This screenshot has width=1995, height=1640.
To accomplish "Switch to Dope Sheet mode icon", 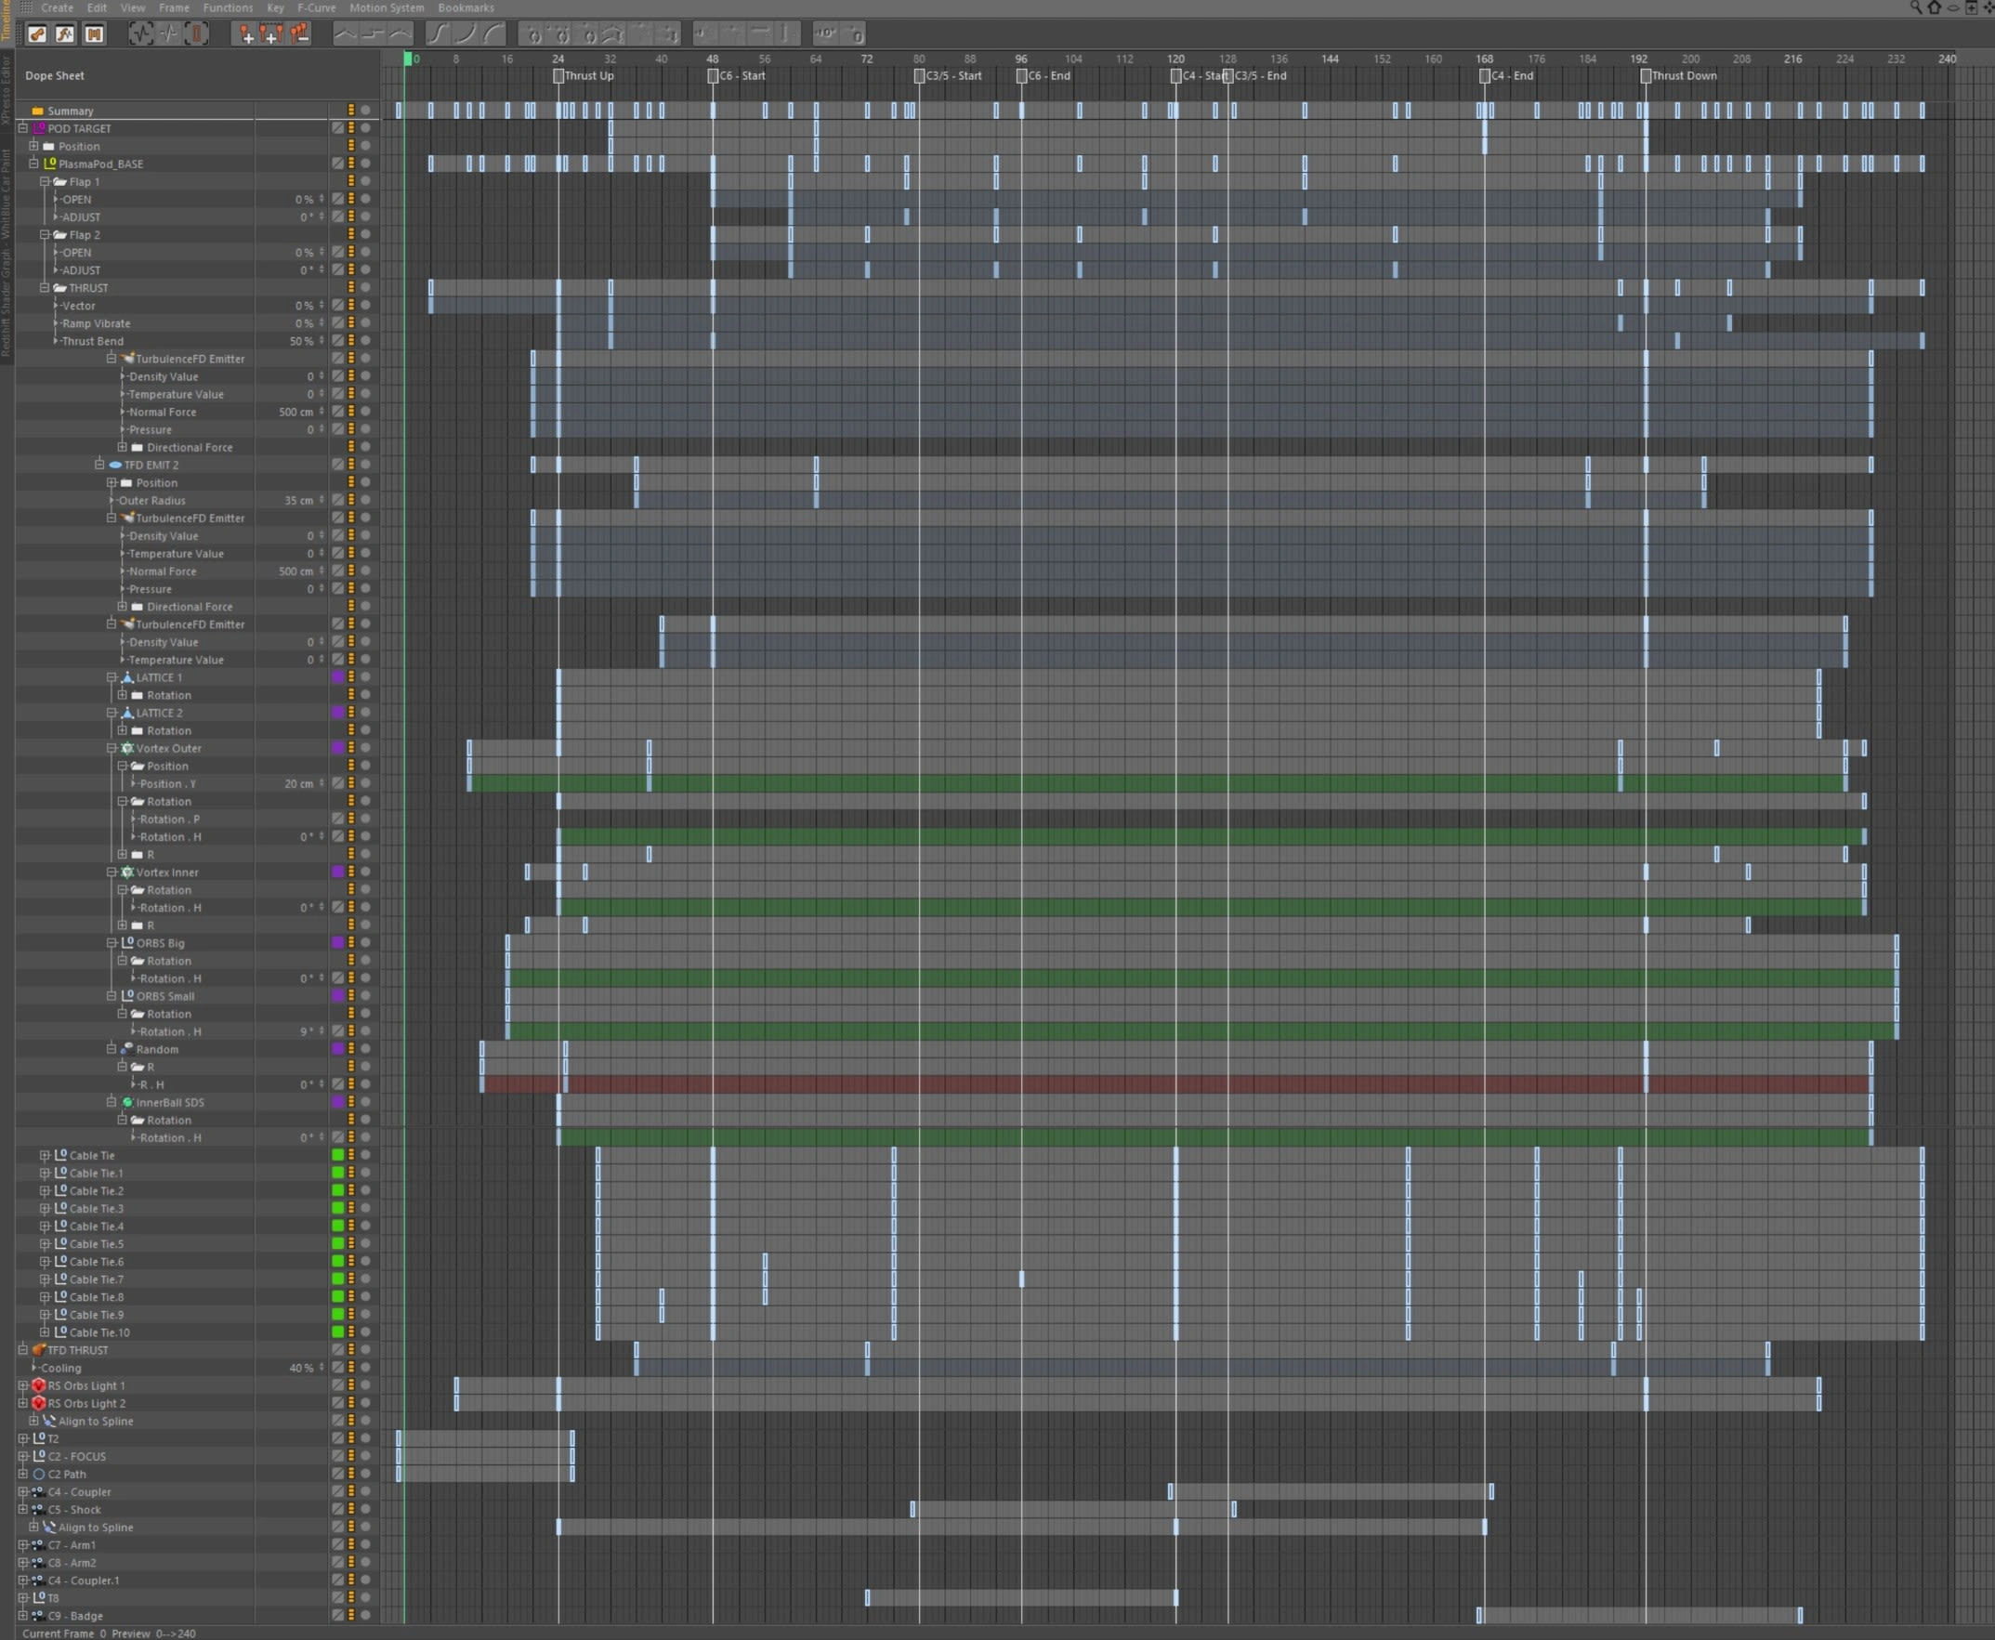I will pyautogui.click(x=37, y=34).
